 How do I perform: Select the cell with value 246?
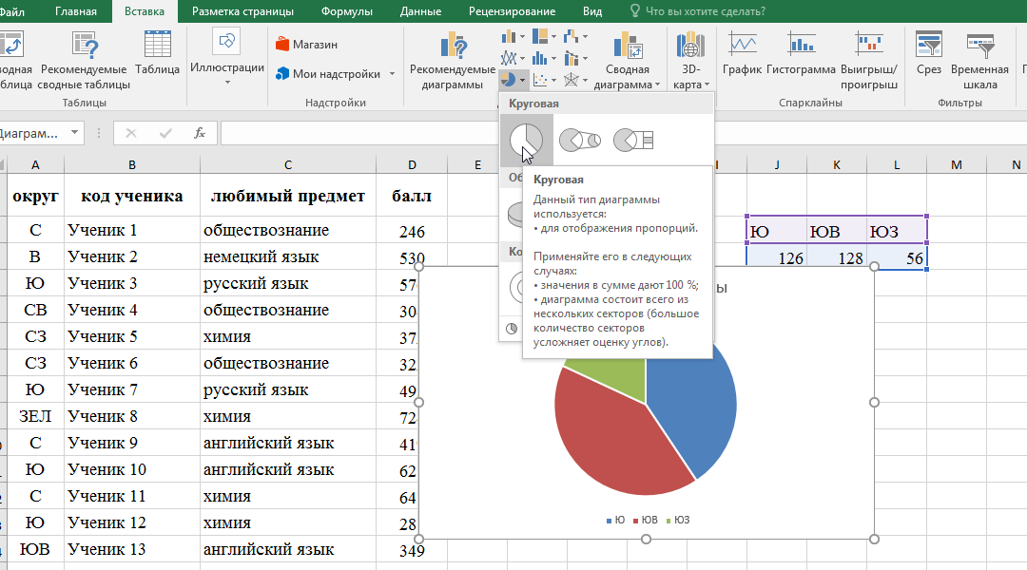click(412, 230)
